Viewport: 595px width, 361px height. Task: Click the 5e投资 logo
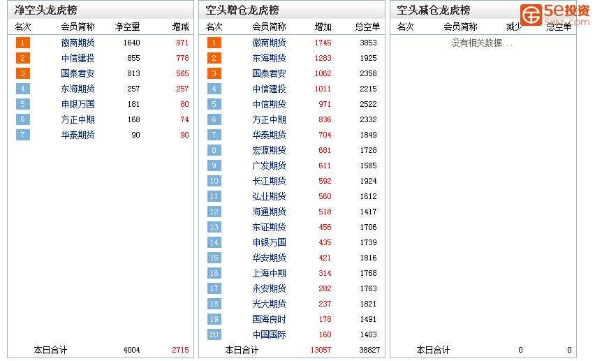[x=554, y=15]
